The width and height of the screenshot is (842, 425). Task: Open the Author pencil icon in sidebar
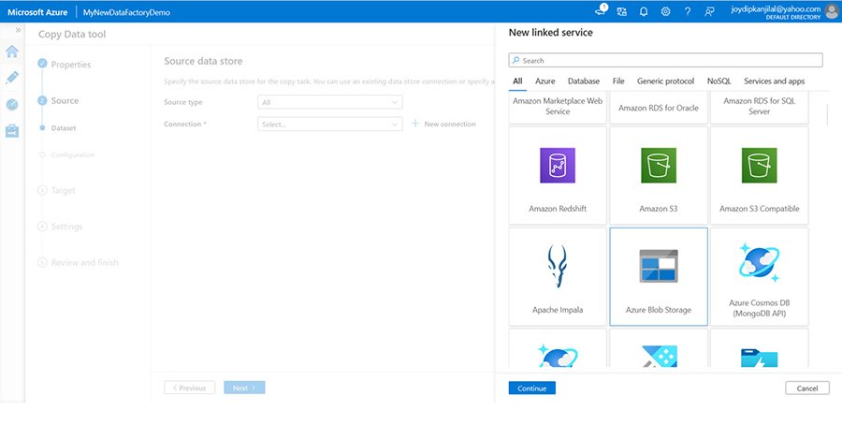(x=12, y=78)
